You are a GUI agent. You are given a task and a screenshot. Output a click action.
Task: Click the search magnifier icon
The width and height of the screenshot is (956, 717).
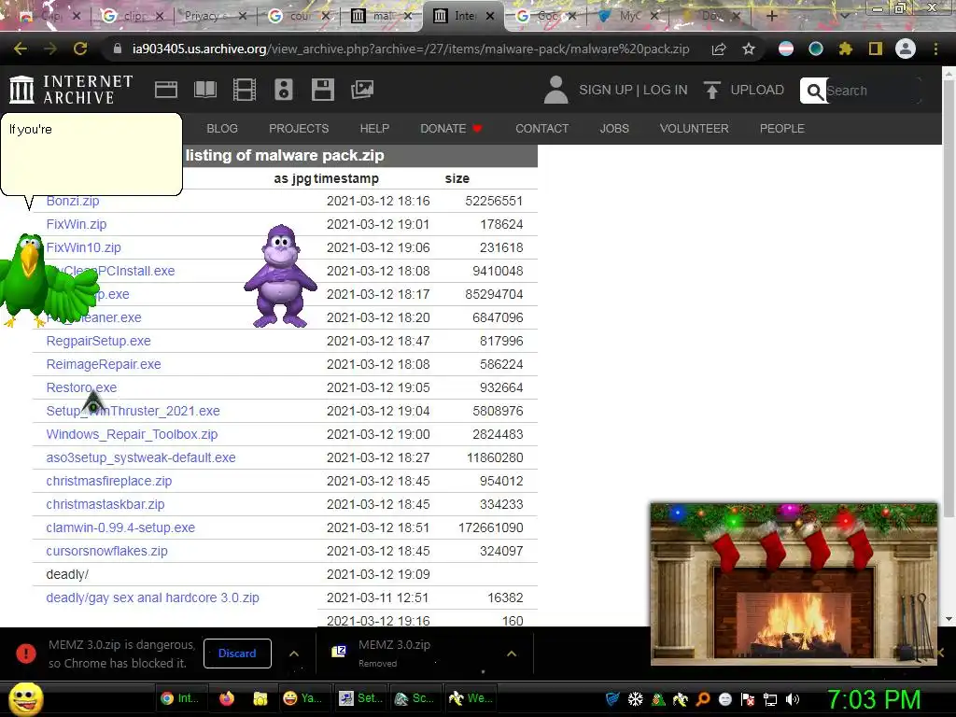coord(814,91)
